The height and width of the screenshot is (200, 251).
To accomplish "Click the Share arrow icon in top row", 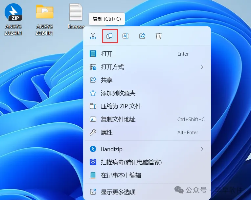I will click(x=142, y=36).
